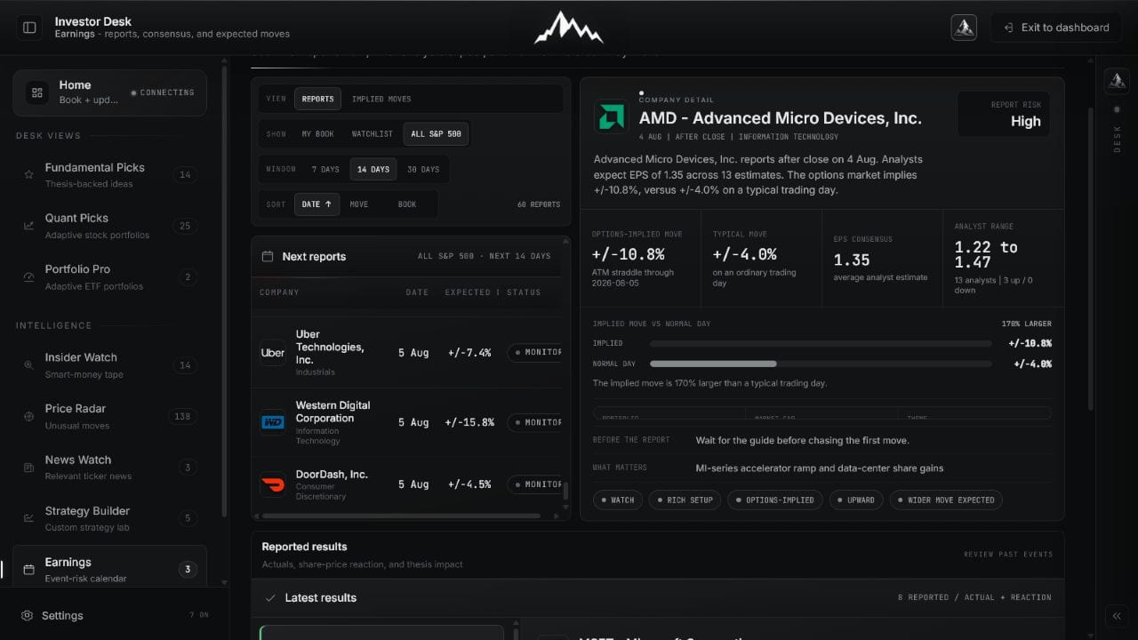Viewport: 1138px width, 640px height.
Task: Select Watchlist in the Show filter
Action: 373,134
